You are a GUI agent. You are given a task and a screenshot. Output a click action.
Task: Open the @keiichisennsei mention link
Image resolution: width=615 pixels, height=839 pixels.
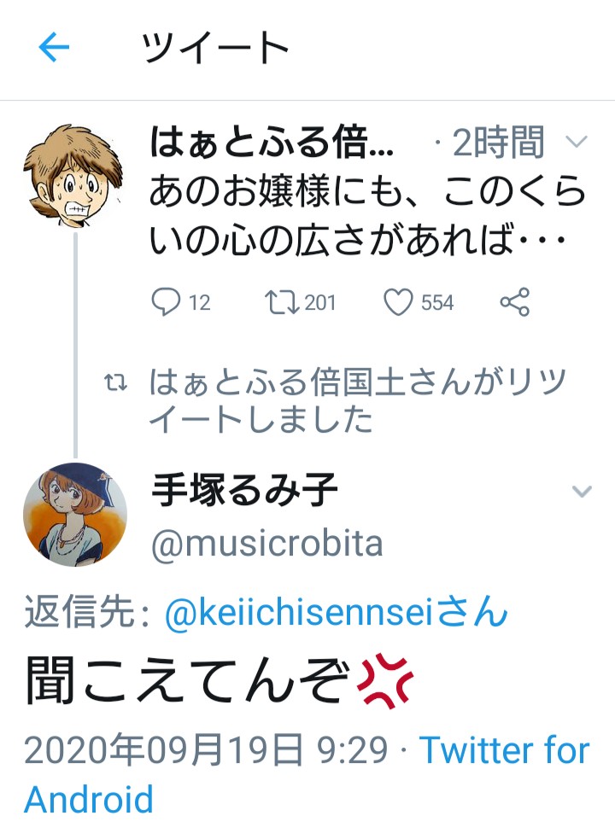[x=313, y=612]
